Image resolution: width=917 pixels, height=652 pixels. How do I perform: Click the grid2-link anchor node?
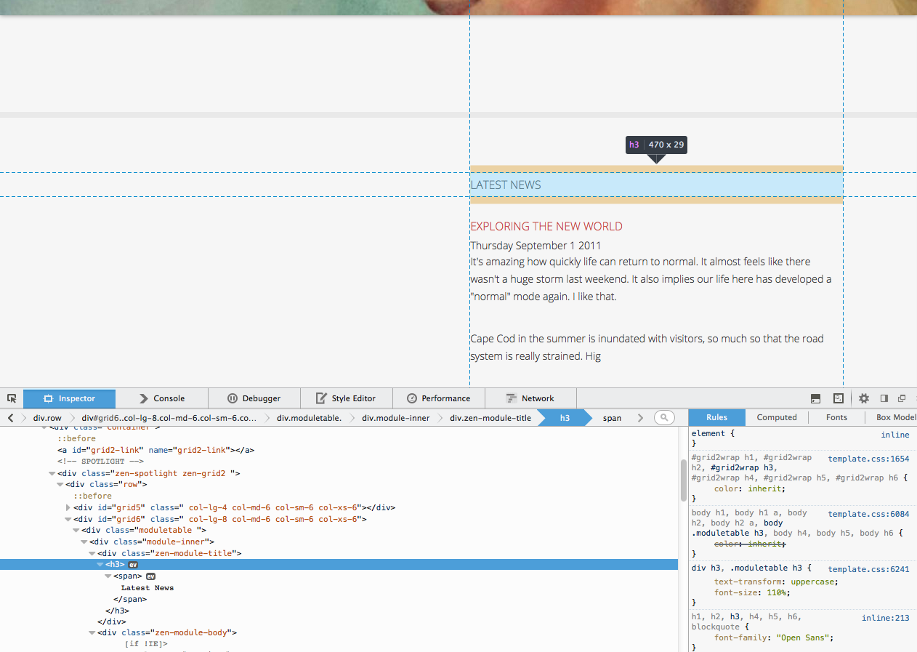coord(156,450)
